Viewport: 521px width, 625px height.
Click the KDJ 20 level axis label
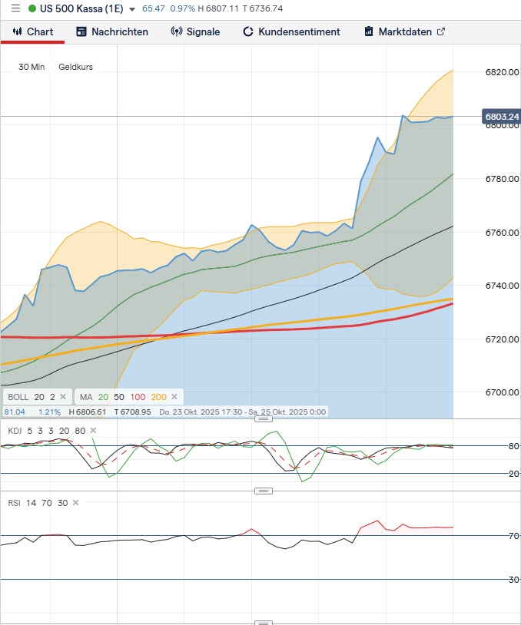[x=514, y=474]
